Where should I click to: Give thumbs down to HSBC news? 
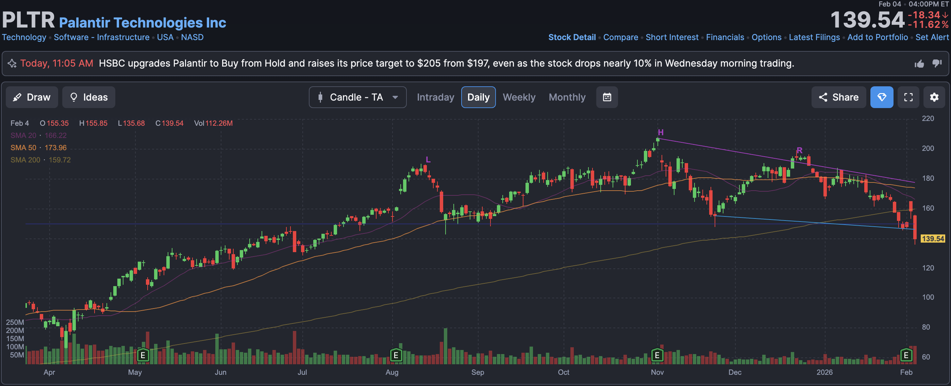[x=937, y=64]
